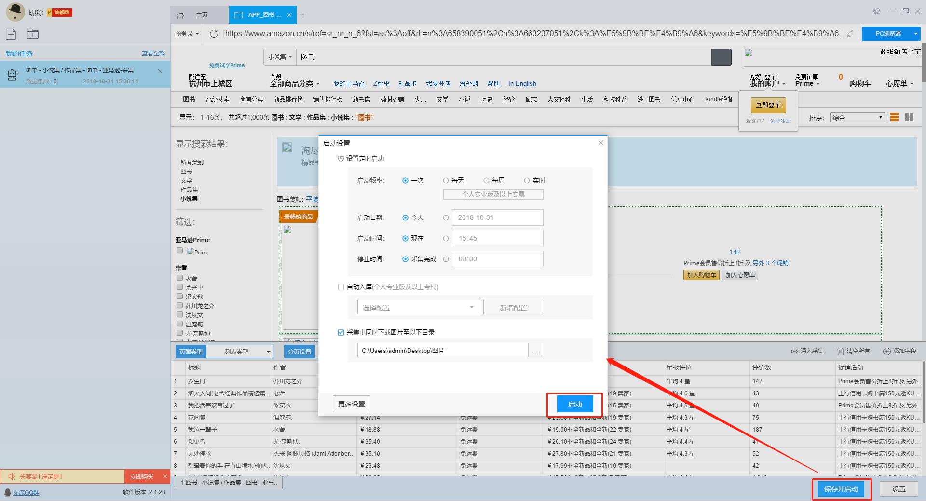
Task: Open 教材教辅 in Amazon nav
Action: (392, 99)
